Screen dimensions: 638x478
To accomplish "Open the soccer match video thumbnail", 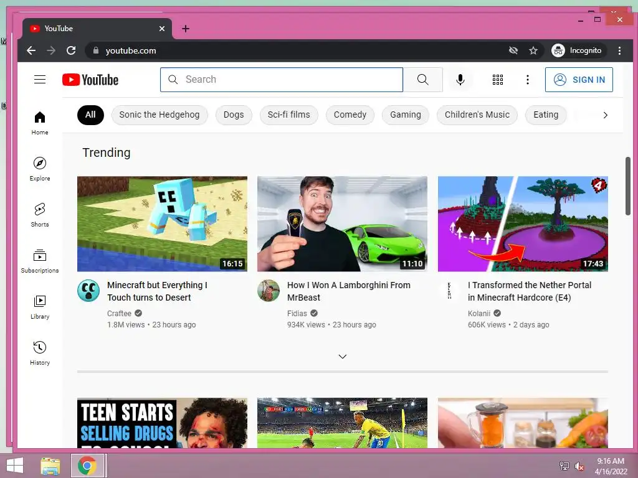I will (x=342, y=423).
